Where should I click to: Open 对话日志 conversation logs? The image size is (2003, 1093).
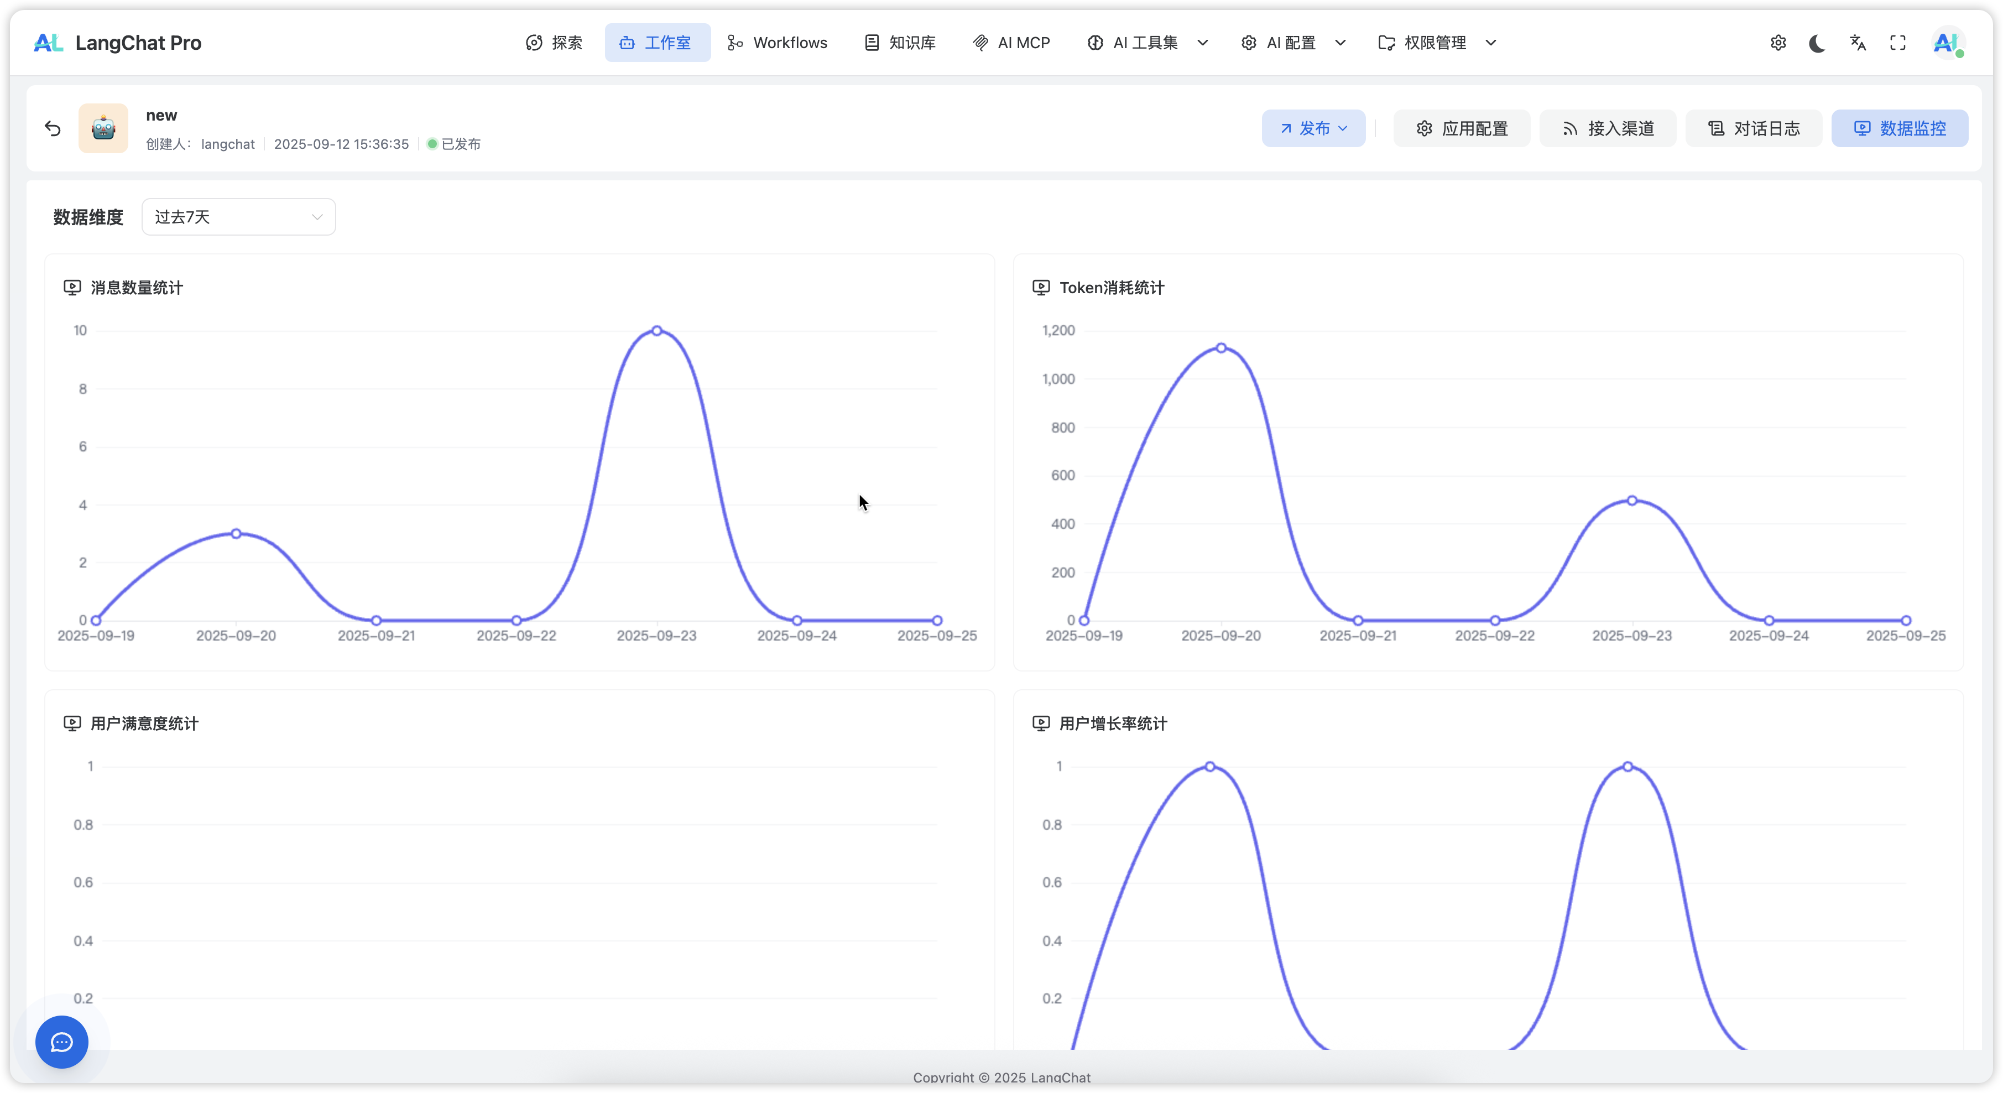click(1754, 128)
